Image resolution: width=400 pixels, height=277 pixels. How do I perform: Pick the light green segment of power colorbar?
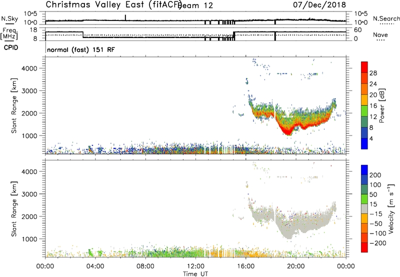[x=364, y=111]
